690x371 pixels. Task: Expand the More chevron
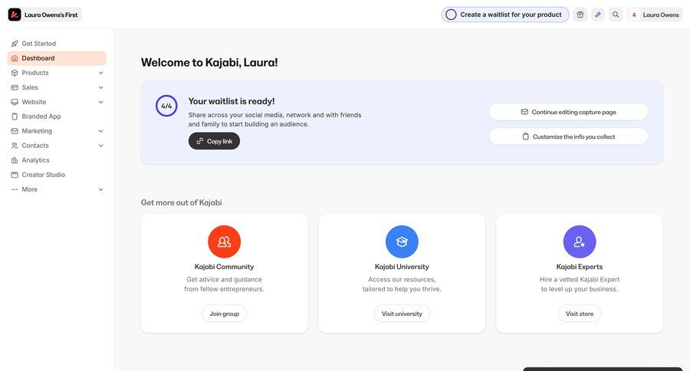point(100,189)
